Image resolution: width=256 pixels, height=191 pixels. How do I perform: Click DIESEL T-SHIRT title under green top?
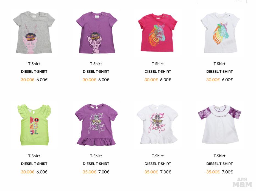(x=34, y=164)
